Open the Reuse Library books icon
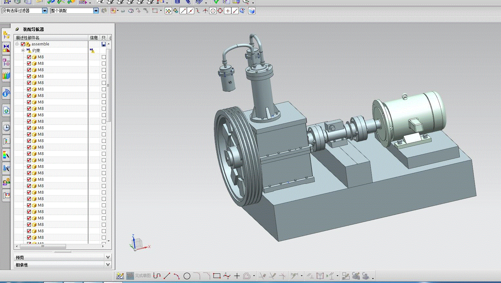 [x=6, y=76]
